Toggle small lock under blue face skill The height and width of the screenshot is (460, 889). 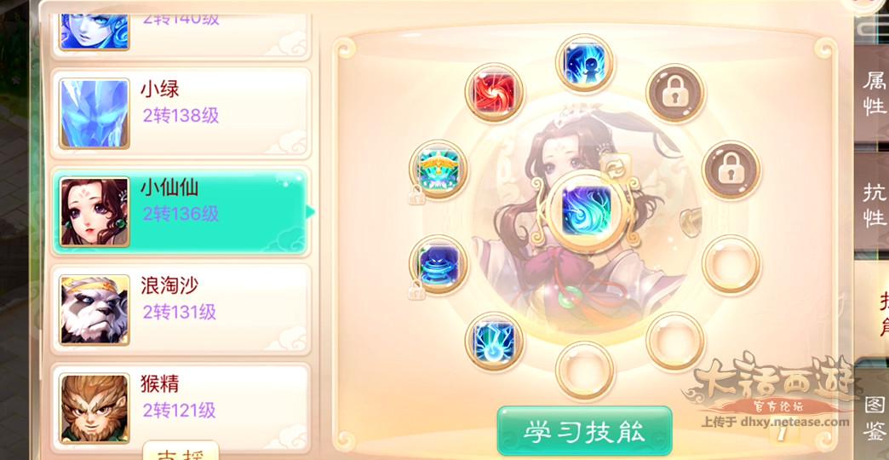(x=416, y=290)
